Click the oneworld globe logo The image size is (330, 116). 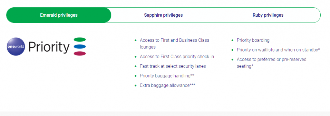point(16,46)
